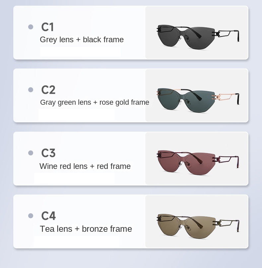
Task: Open the wine red sunglasses image
Action: [x=198, y=163]
